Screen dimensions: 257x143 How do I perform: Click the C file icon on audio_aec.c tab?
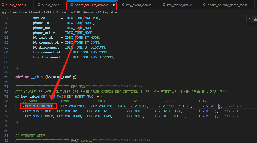(39, 5)
